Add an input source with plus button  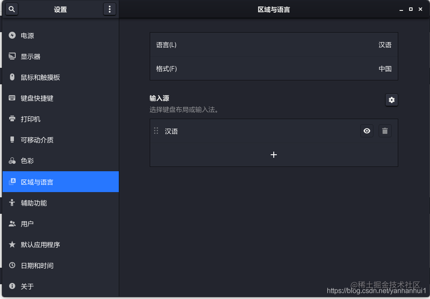[274, 155]
